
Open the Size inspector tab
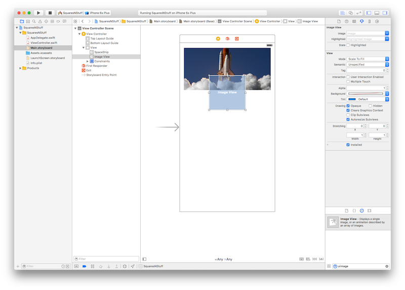pos(370,21)
